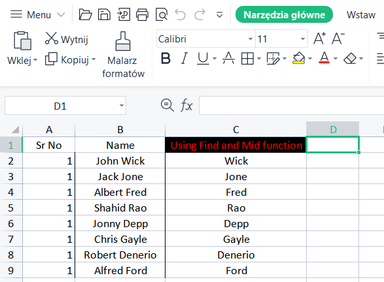Toggle Bold formatting
The image size is (384, 282).
(x=166, y=59)
